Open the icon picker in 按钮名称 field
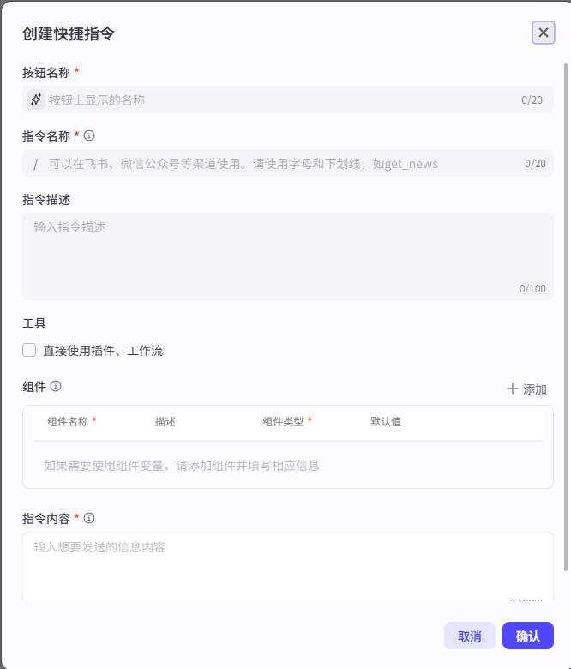This screenshot has width=571, height=669. click(35, 99)
